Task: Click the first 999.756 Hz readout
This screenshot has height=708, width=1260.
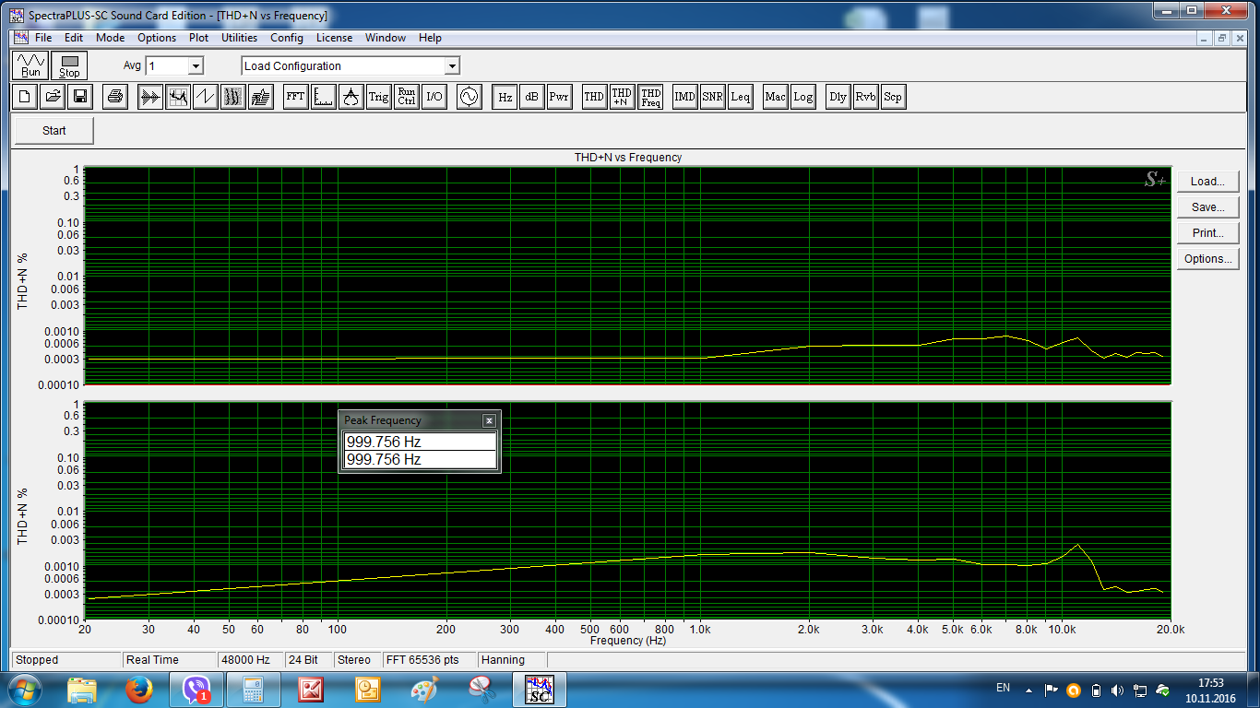Action: point(419,442)
